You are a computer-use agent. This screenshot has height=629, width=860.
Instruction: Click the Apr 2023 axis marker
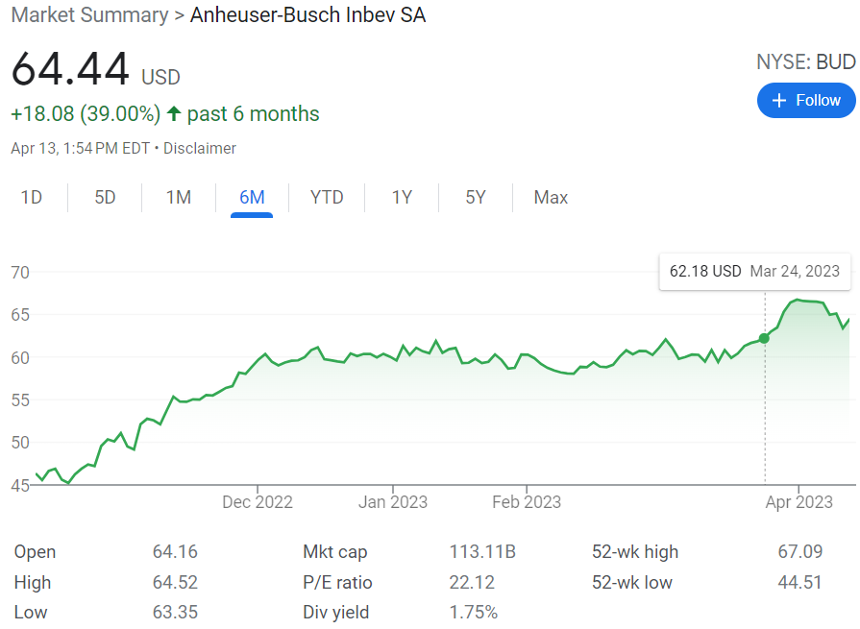[x=799, y=502]
